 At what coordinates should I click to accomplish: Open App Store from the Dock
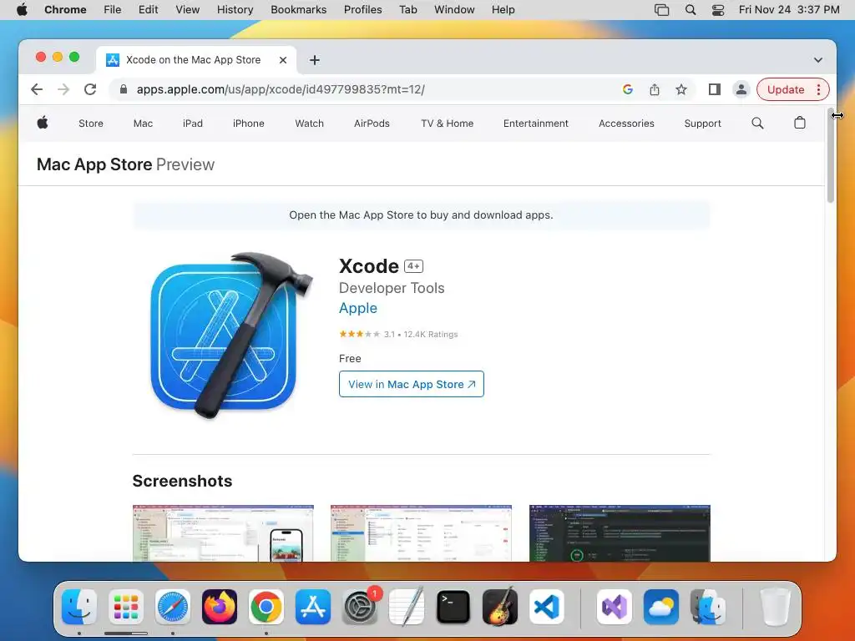(x=313, y=607)
